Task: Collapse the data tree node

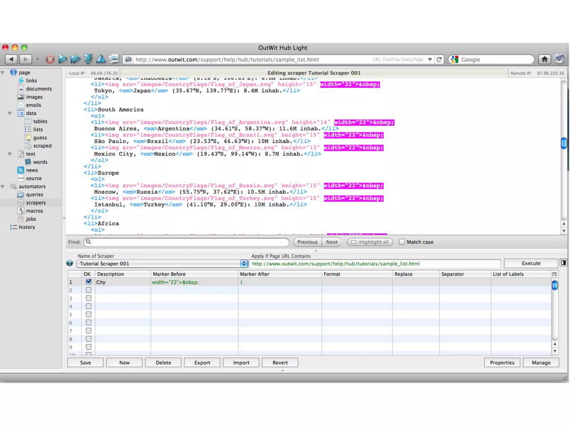Action: [x=10, y=113]
